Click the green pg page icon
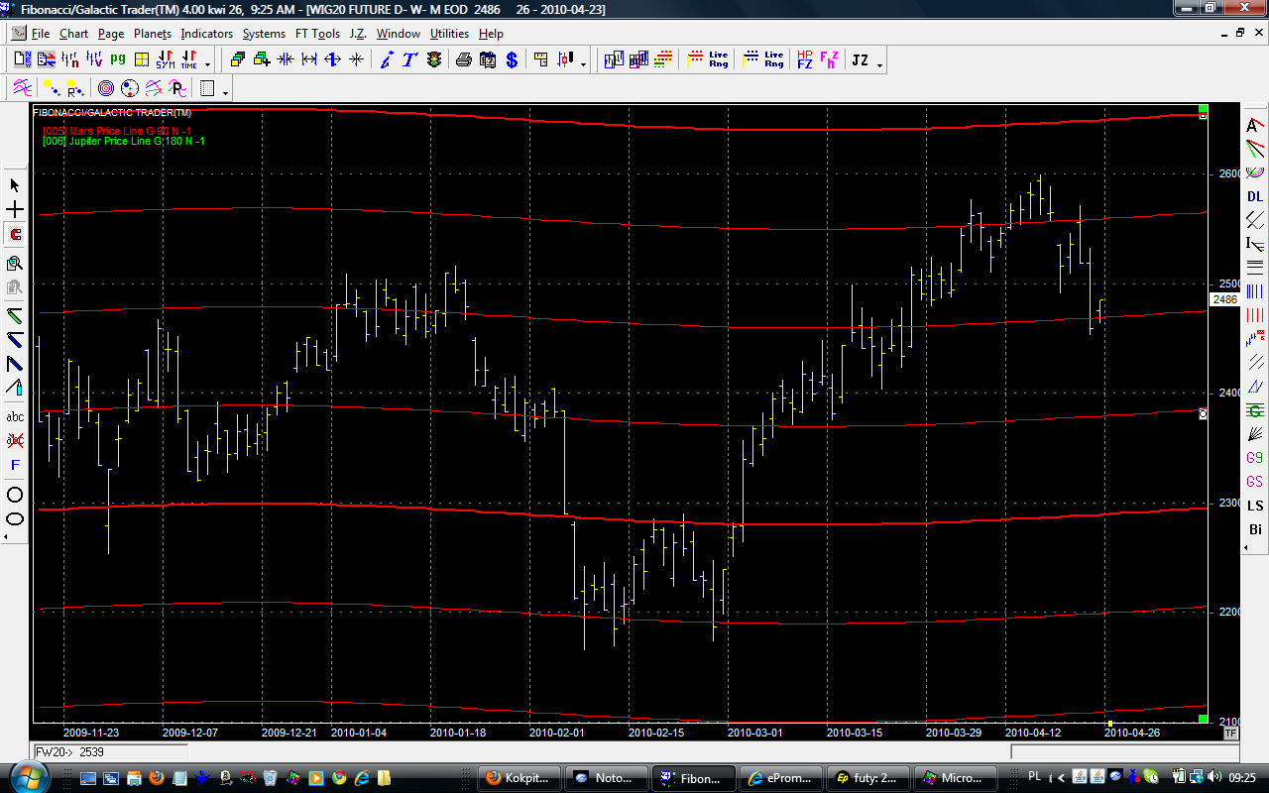This screenshot has width=1269, height=793. coord(117,59)
